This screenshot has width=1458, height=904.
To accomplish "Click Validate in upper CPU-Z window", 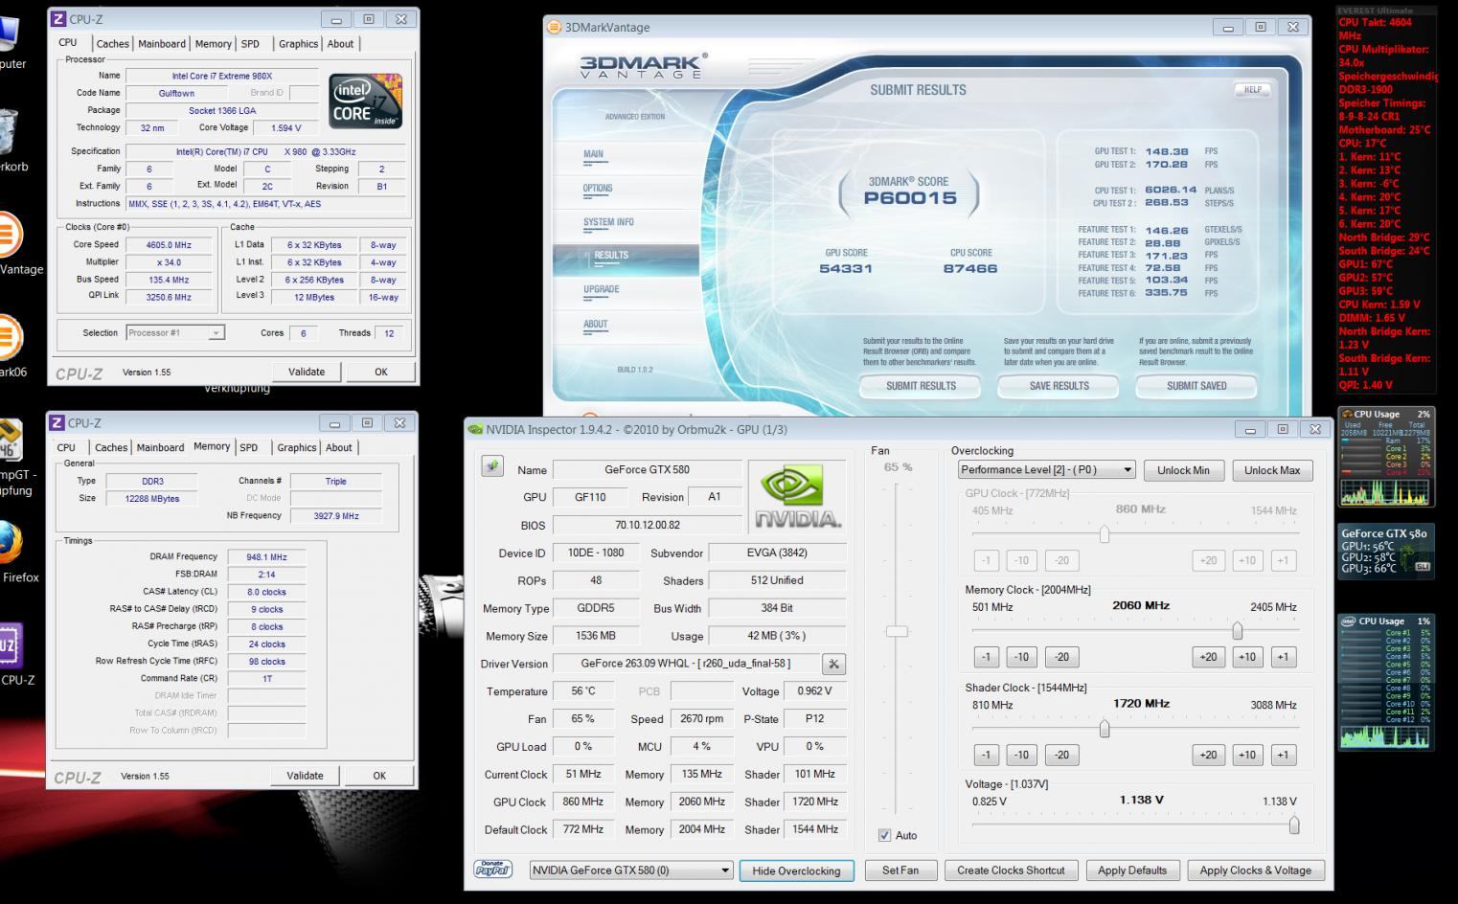I will (307, 372).
